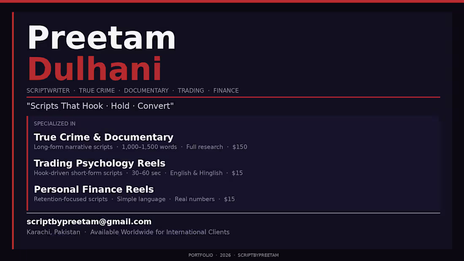Click the '$150' price
The image size is (464, 261).
click(240, 147)
